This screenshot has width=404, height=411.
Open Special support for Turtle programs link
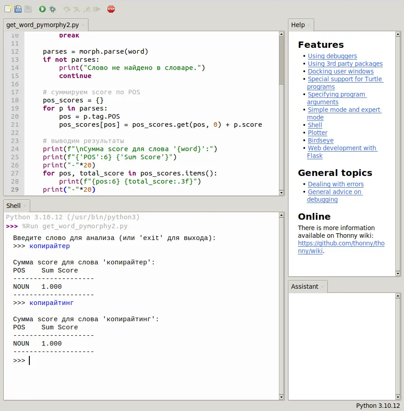(345, 83)
